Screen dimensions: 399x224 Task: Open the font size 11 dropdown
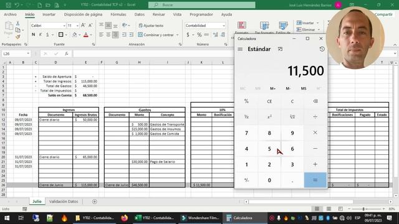(x=77, y=26)
